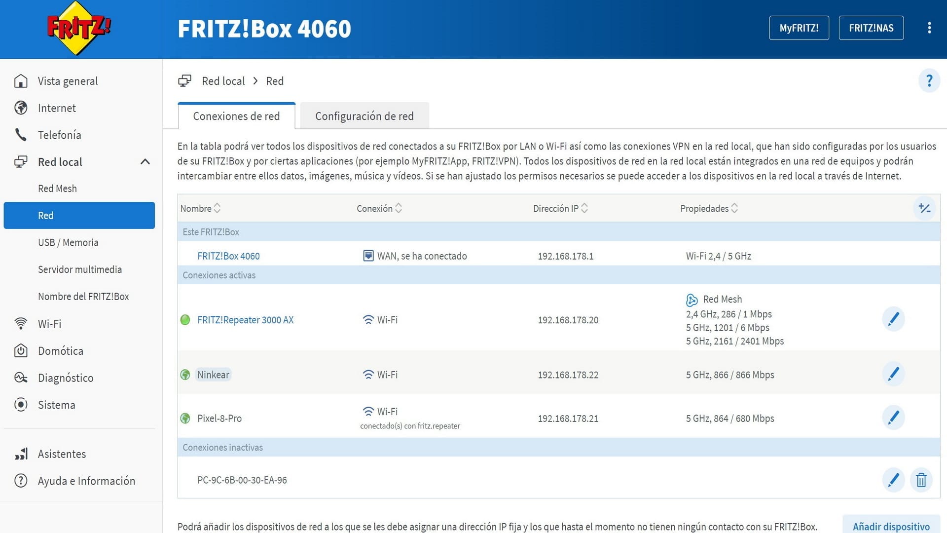Click the Vista general home icon
The height and width of the screenshot is (533, 947).
click(21, 81)
